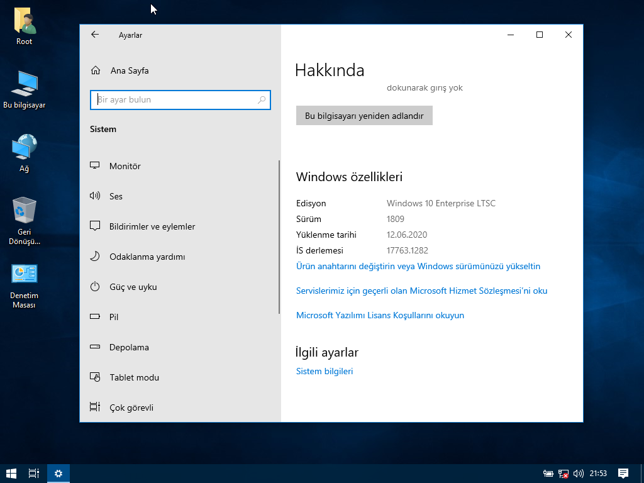Click the Sistem section heading
The width and height of the screenshot is (644, 483).
coord(103,129)
